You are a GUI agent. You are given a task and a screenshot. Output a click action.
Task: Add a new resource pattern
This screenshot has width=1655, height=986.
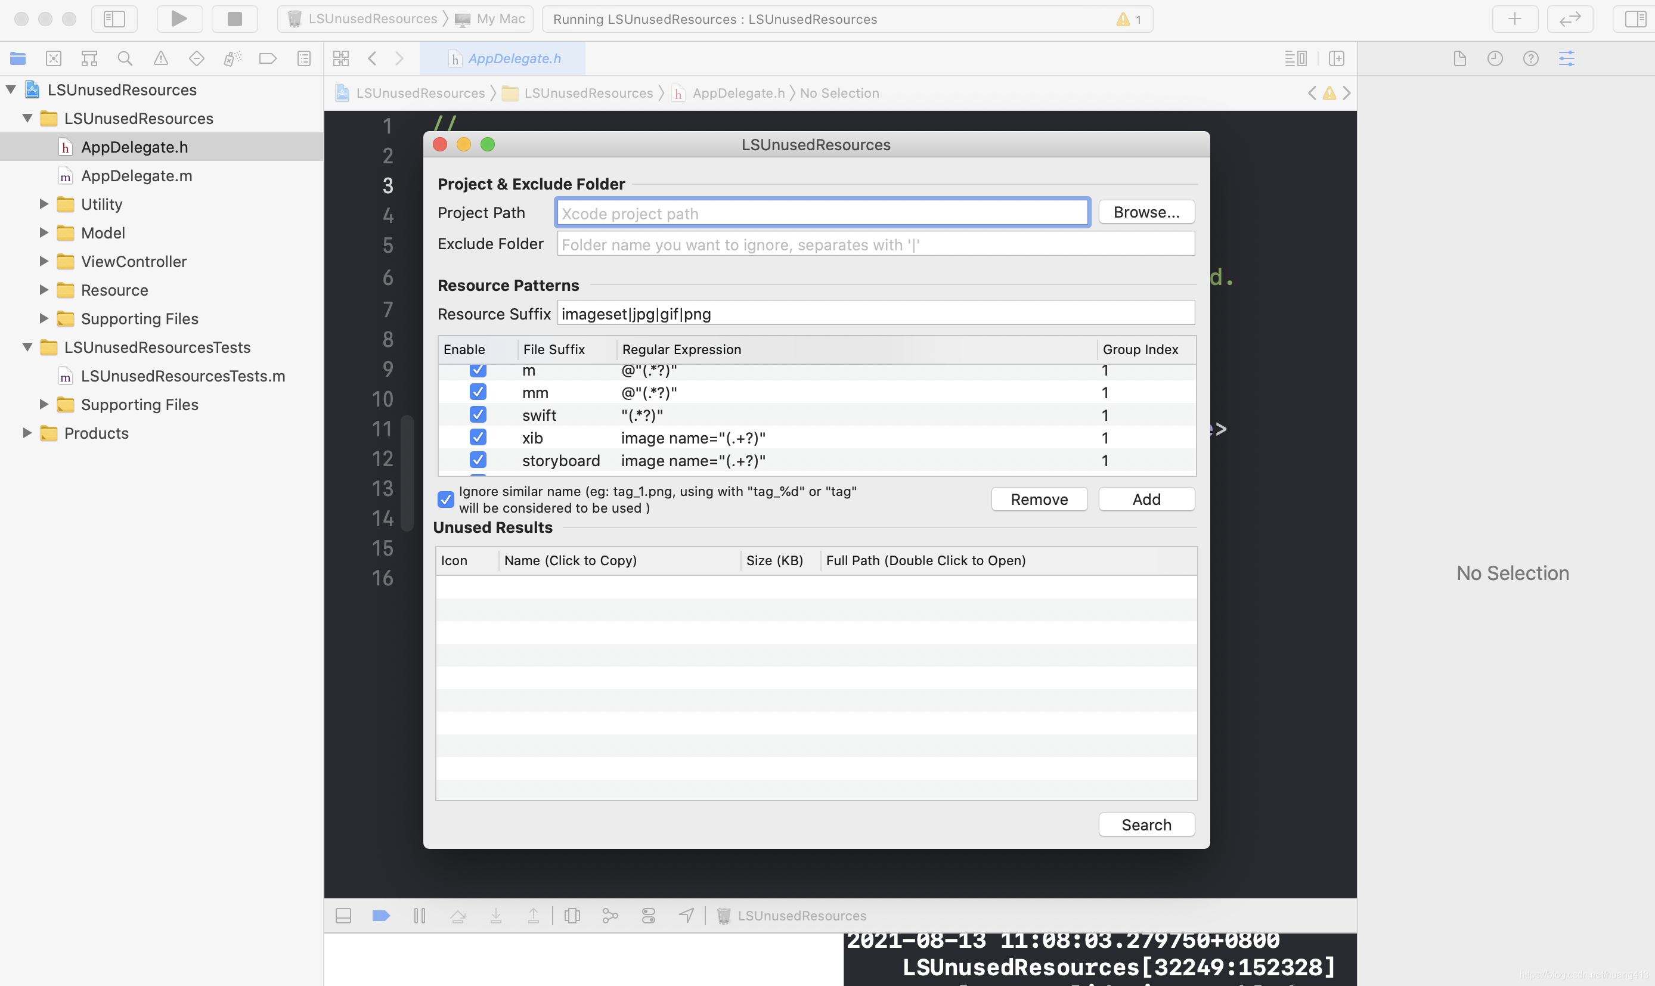coord(1146,499)
